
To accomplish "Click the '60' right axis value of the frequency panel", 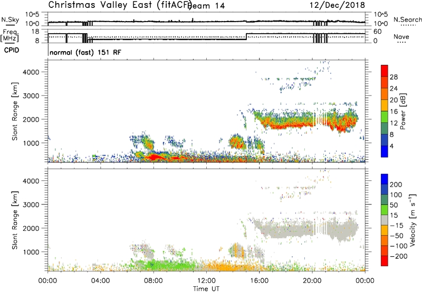I will [x=378, y=32].
